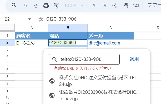Select cell B2 with 0120-333-906
Screen dimensions: 161x104
pyautogui.click(x=68, y=43)
